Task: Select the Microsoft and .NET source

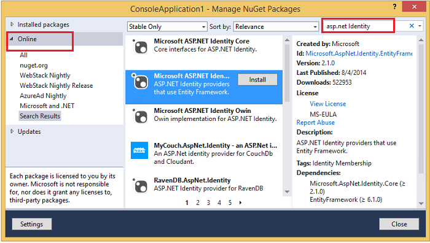Action: [x=47, y=106]
